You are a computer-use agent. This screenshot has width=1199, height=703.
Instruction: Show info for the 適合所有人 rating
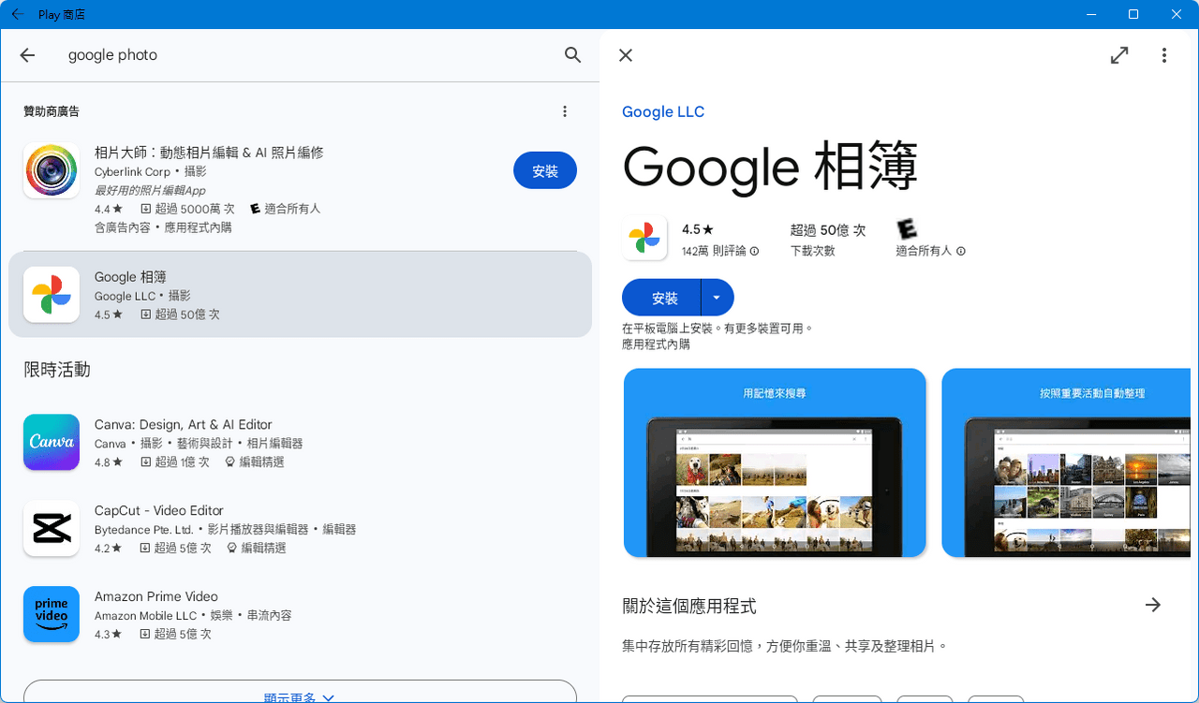tap(960, 251)
